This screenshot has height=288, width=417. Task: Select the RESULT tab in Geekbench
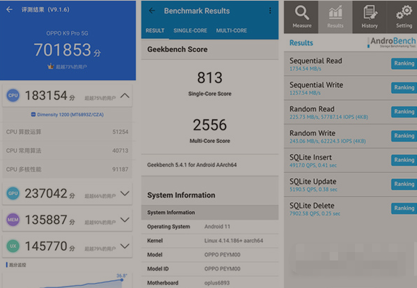coord(155,30)
